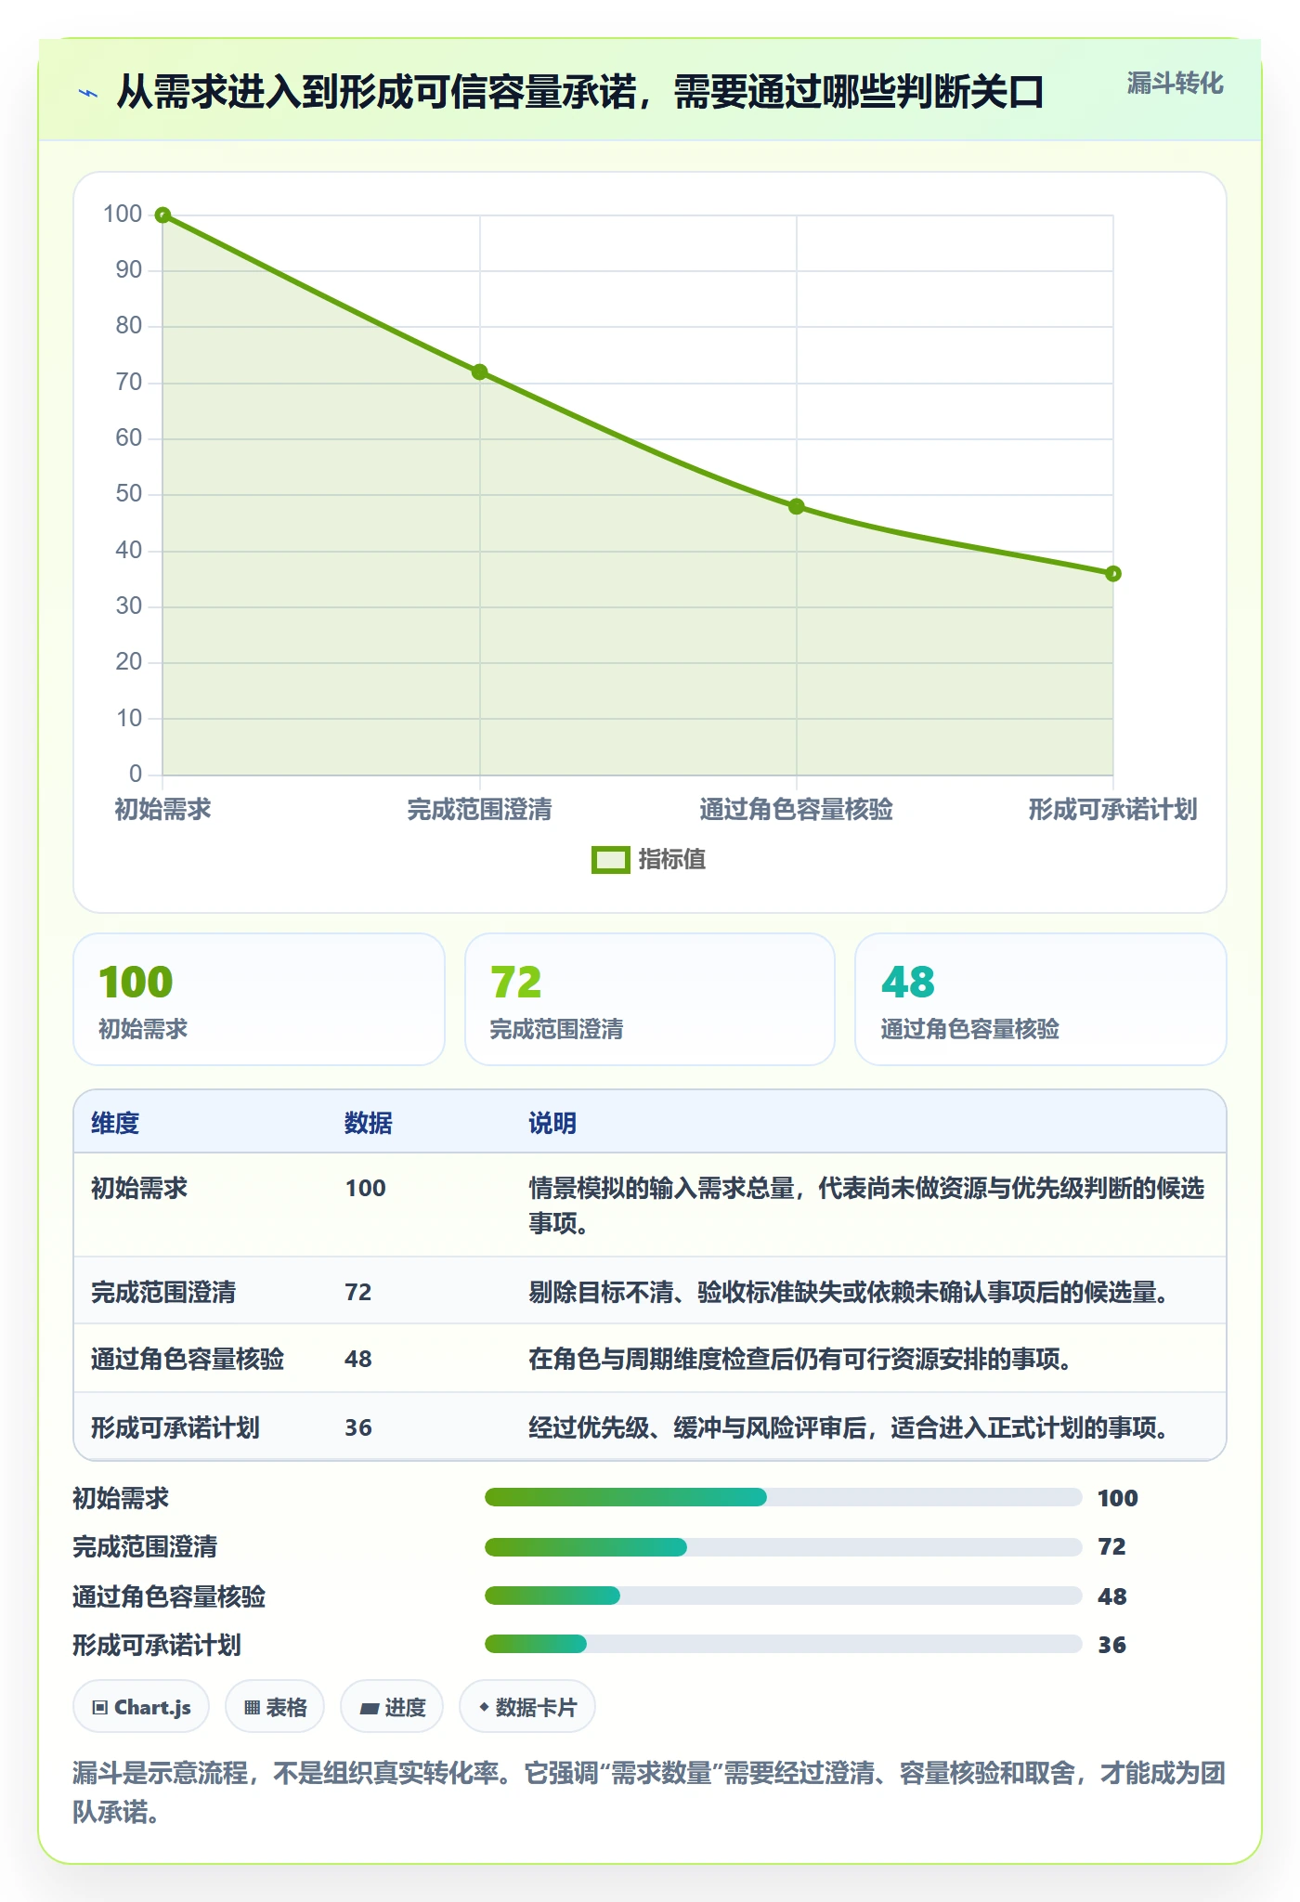1300x1902 pixels.
Task: Select the 72 完成范围澄清 data card
Action: 650,999
